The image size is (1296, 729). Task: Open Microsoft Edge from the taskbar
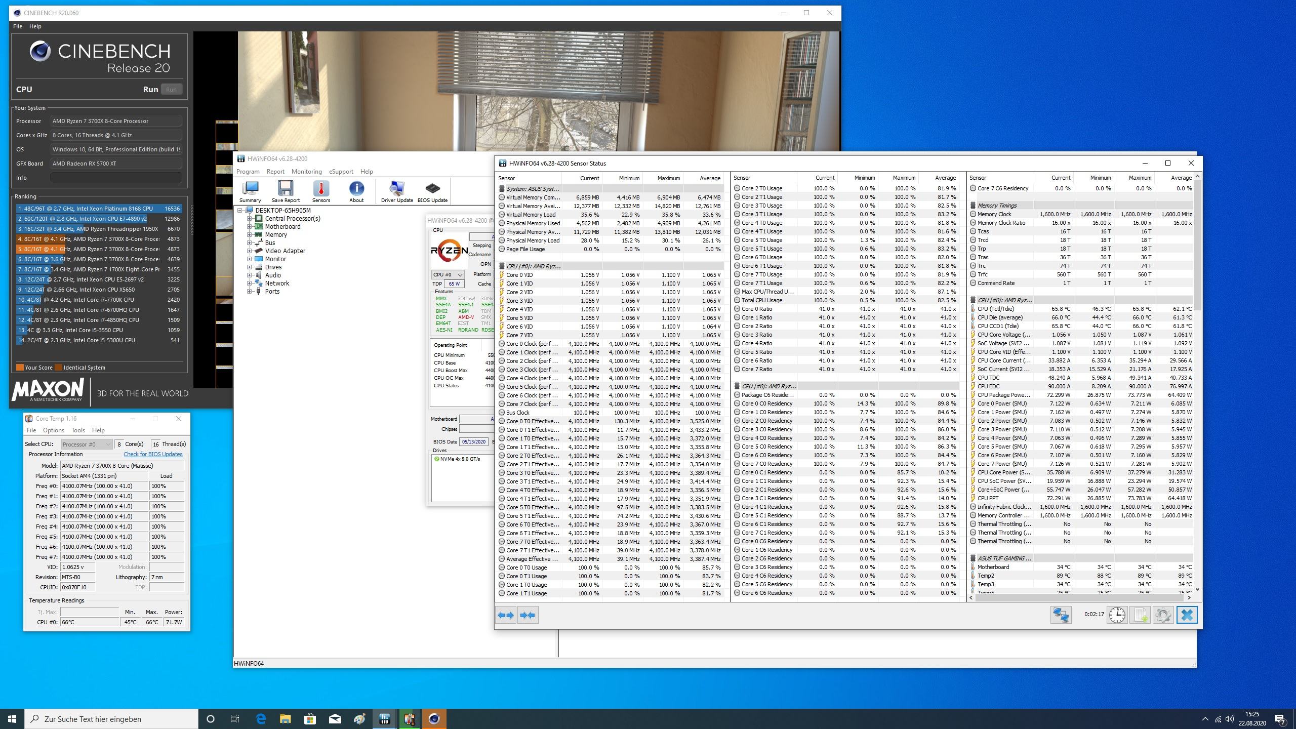261,719
